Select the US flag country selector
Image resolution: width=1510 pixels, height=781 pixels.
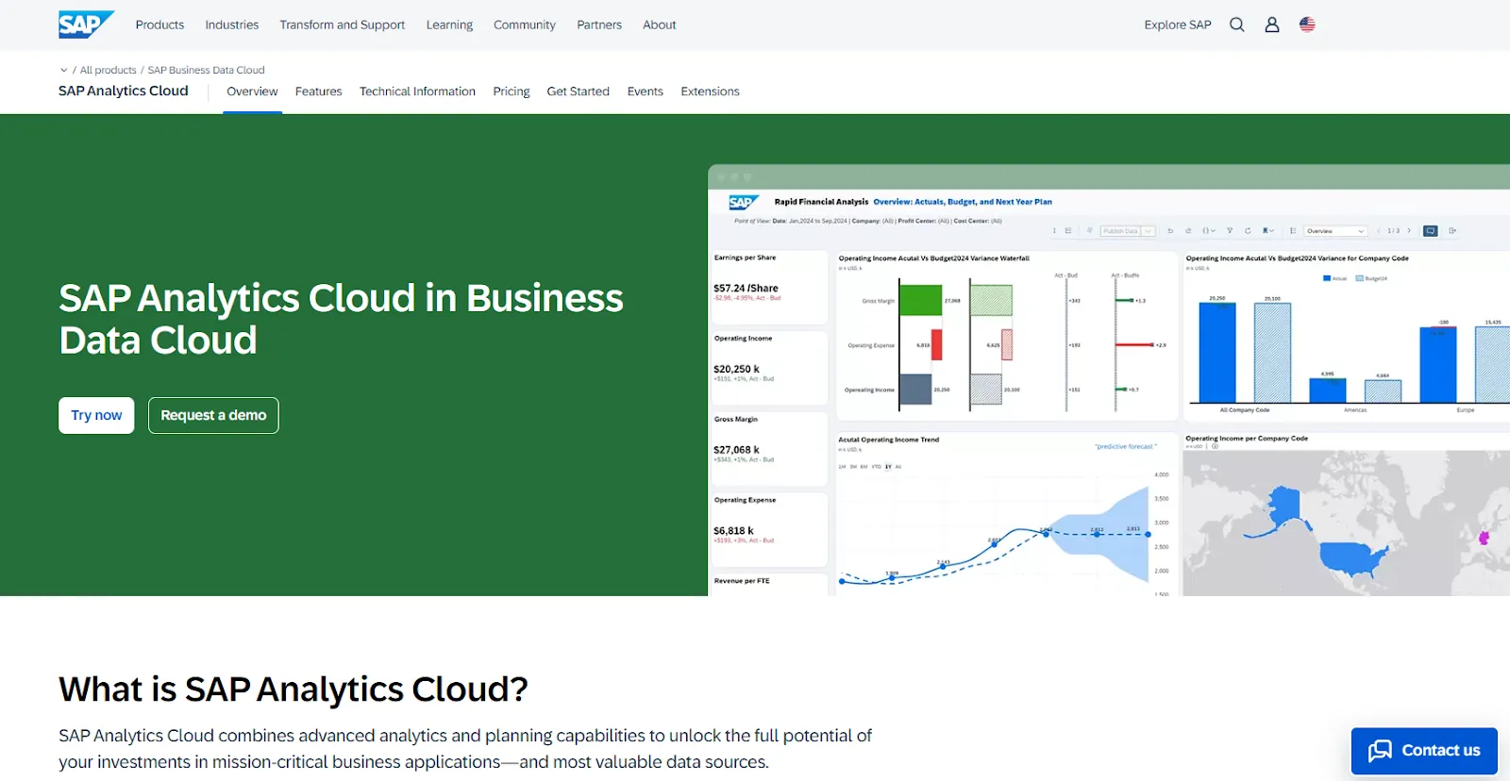click(1307, 25)
